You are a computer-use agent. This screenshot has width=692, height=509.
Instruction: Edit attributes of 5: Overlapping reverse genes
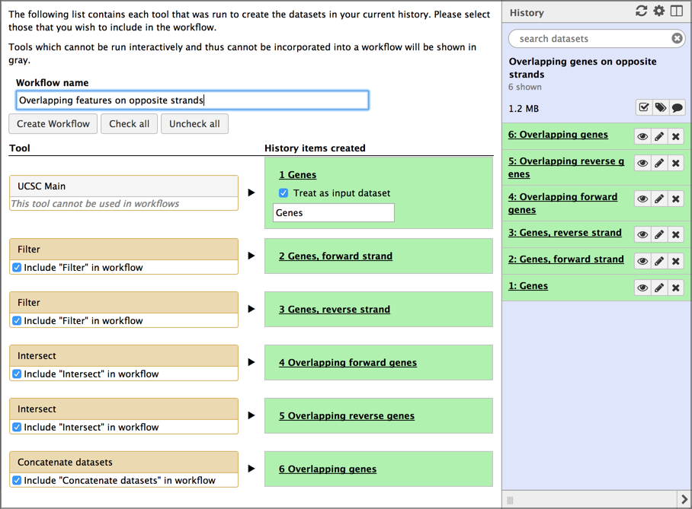[x=659, y=163]
